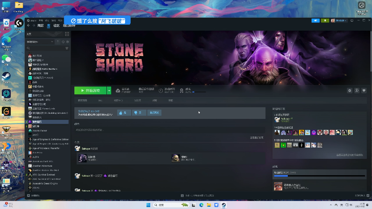Open game info icon below banner

pyautogui.click(x=357, y=91)
